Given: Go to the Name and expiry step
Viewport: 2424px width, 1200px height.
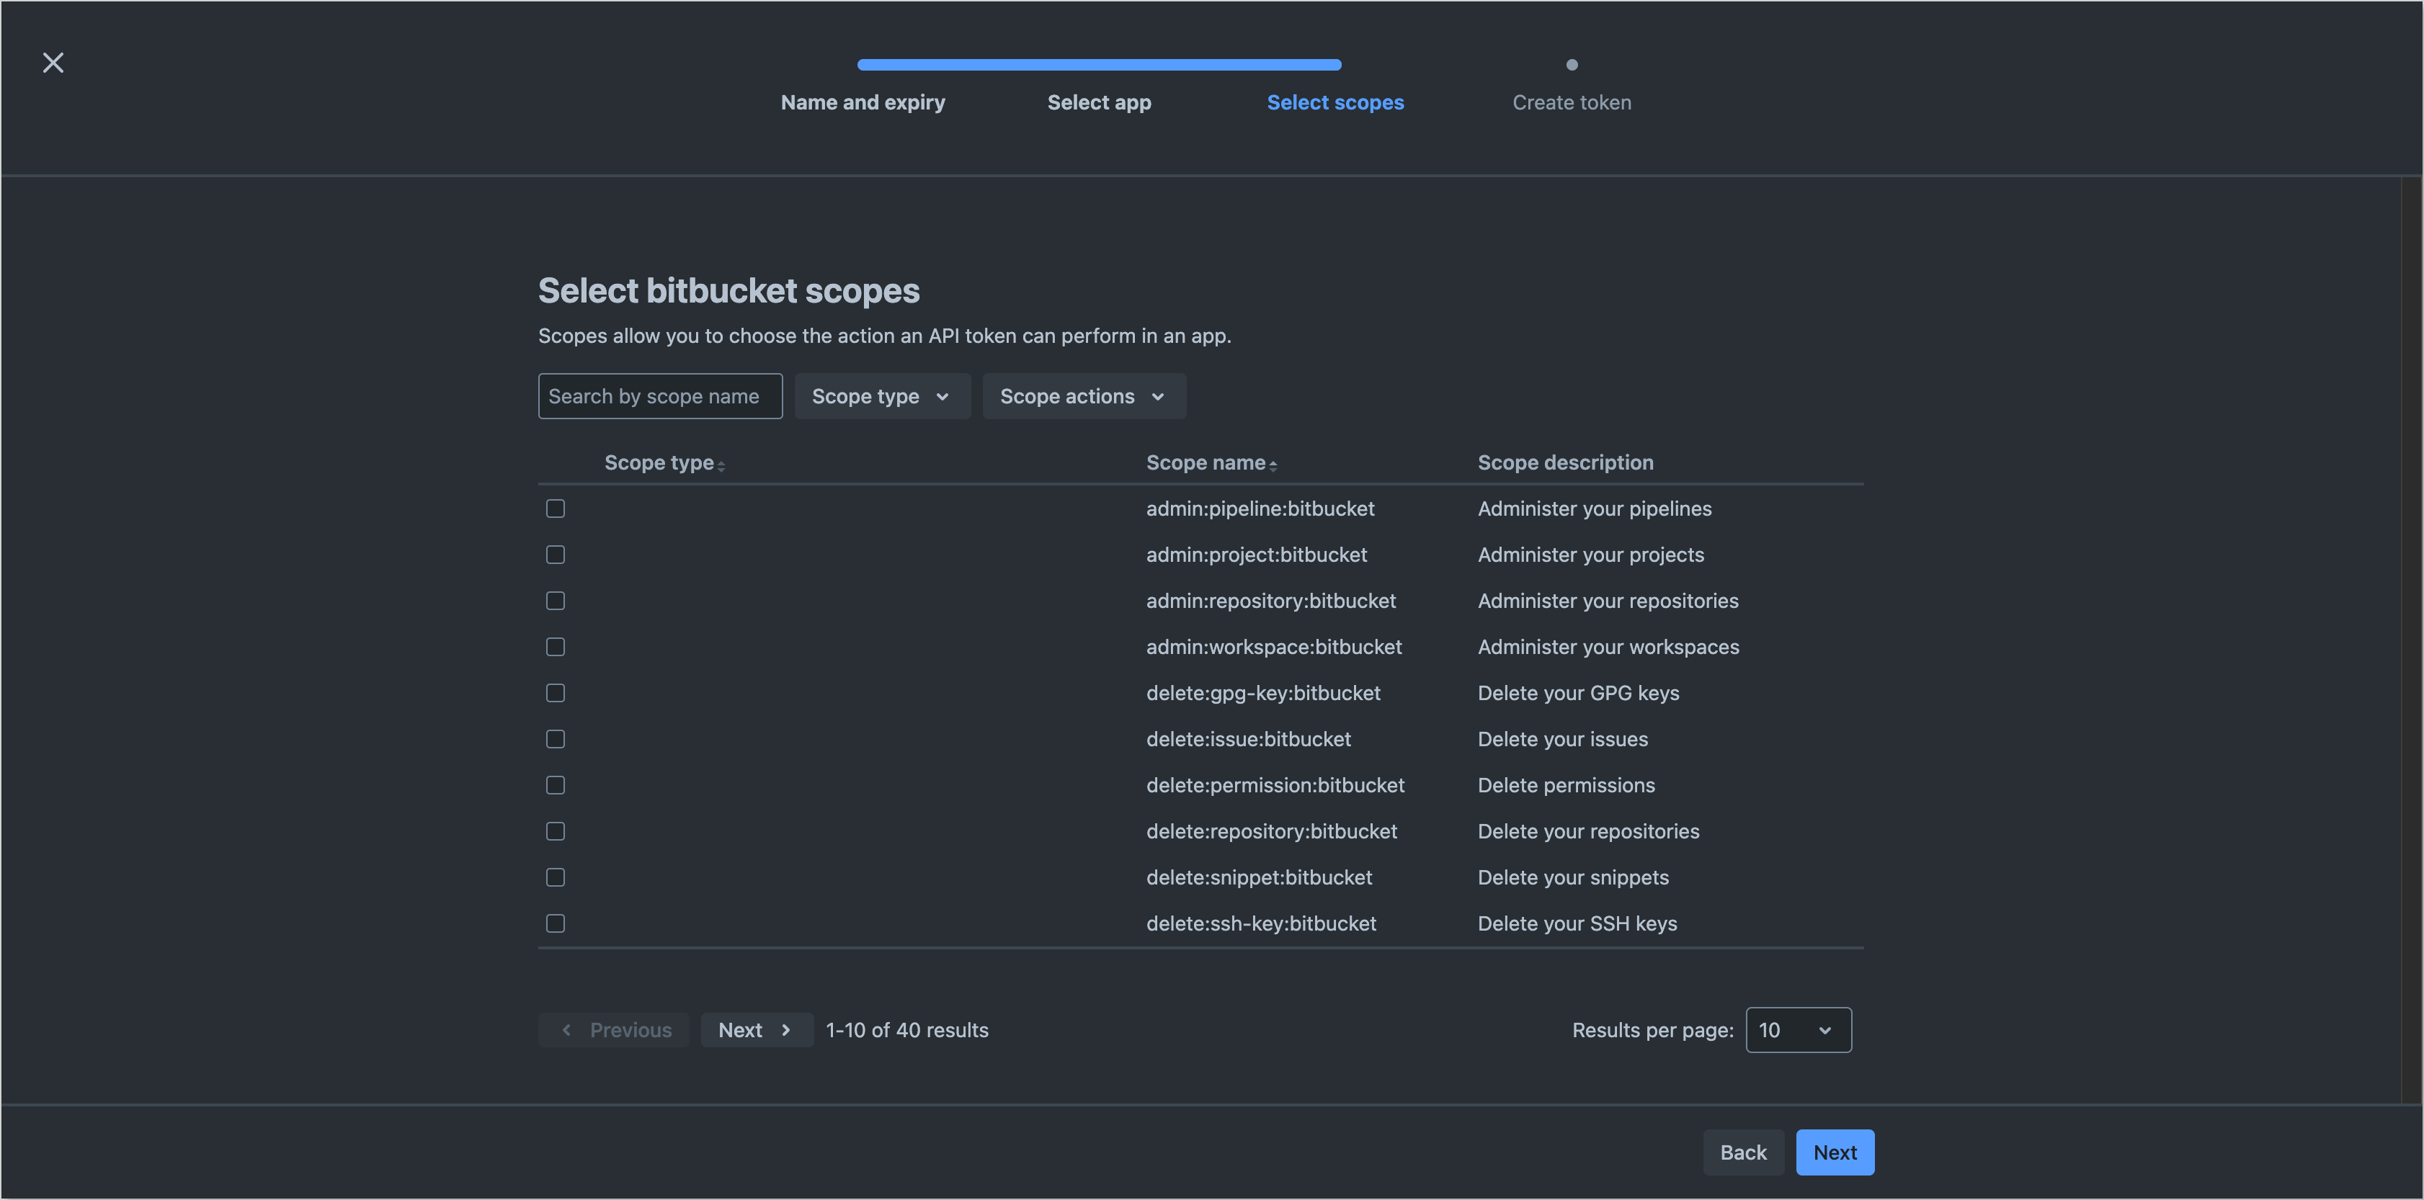Looking at the screenshot, I should tap(863, 102).
